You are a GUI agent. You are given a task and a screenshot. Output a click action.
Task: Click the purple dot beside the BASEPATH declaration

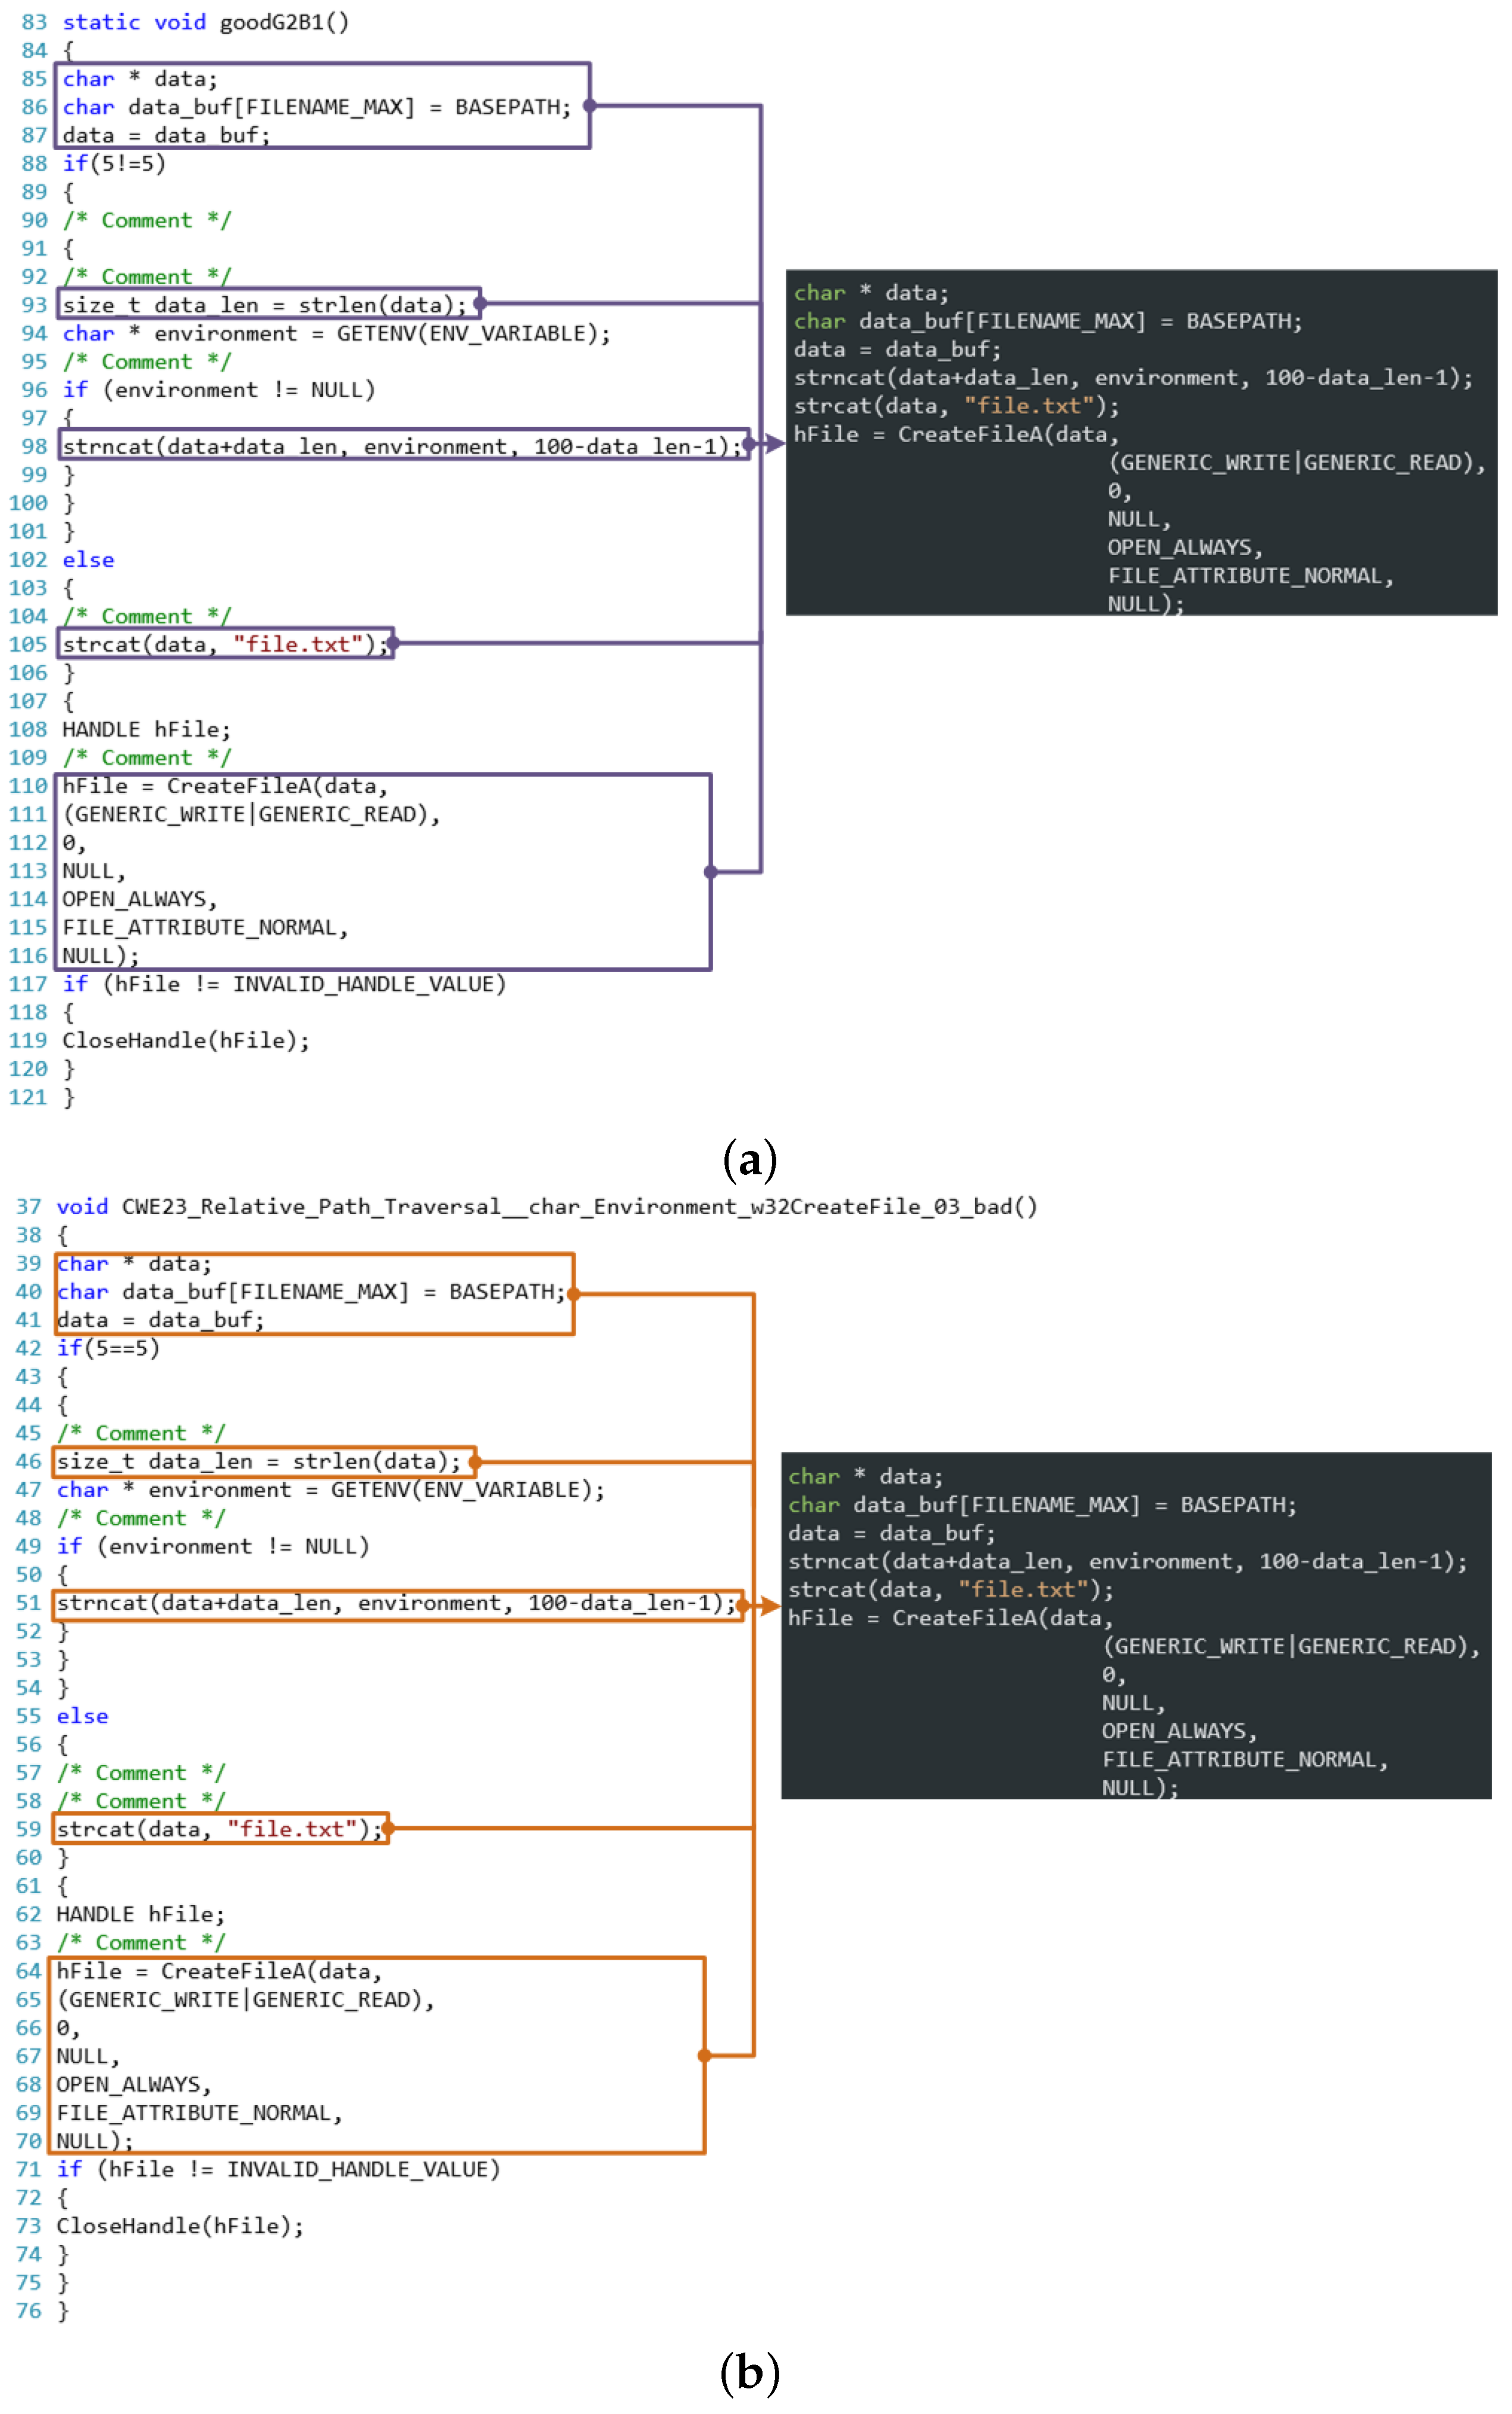pyautogui.click(x=589, y=105)
